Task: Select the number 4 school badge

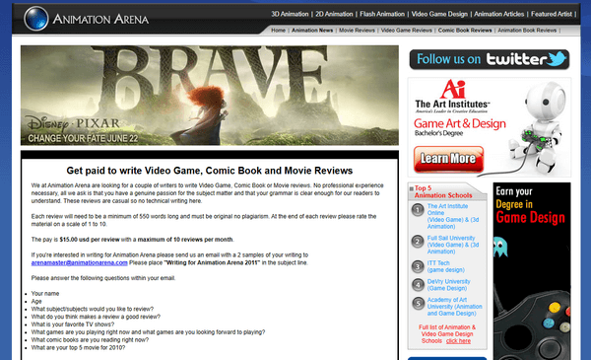Action: (418, 284)
